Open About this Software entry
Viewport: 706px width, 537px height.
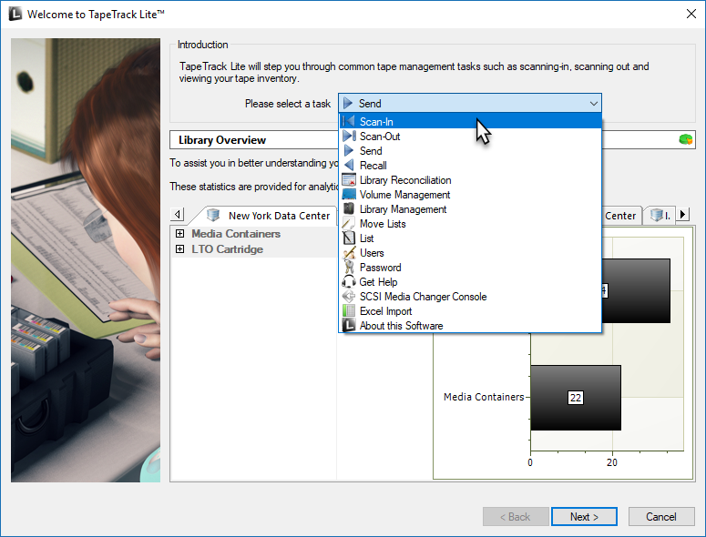tap(470, 325)
